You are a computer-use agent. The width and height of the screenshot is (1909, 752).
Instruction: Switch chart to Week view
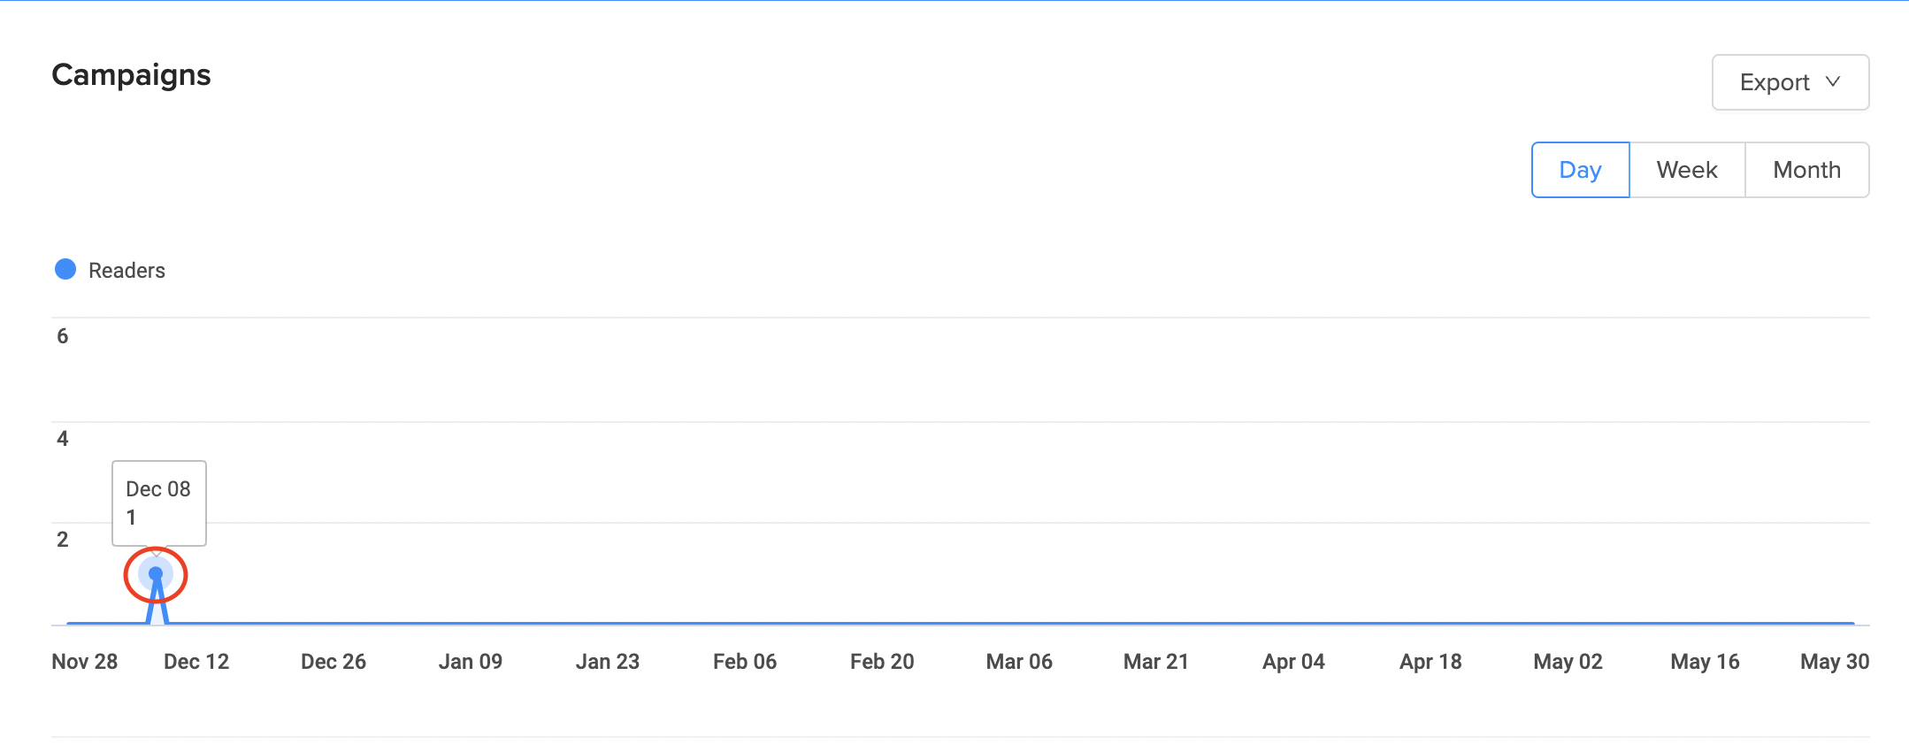tap(1686, 170)
